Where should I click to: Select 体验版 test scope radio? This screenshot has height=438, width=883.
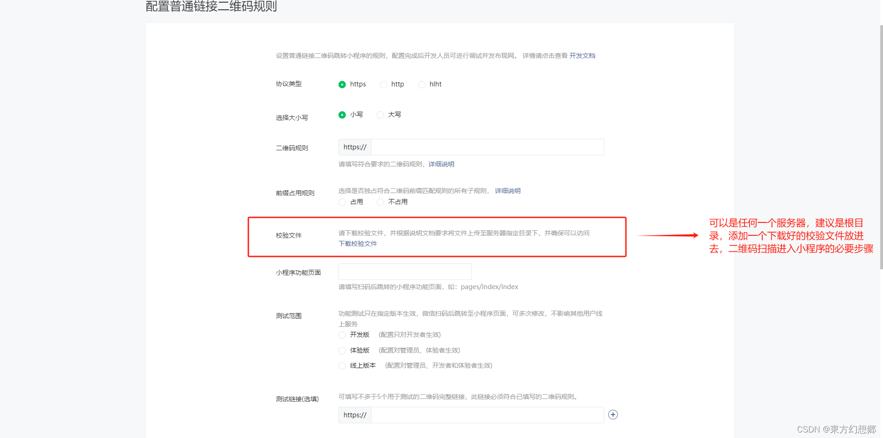coord(342,351)
